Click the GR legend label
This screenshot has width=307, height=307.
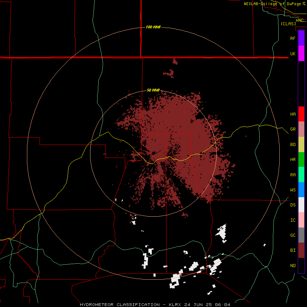point(293,129)
